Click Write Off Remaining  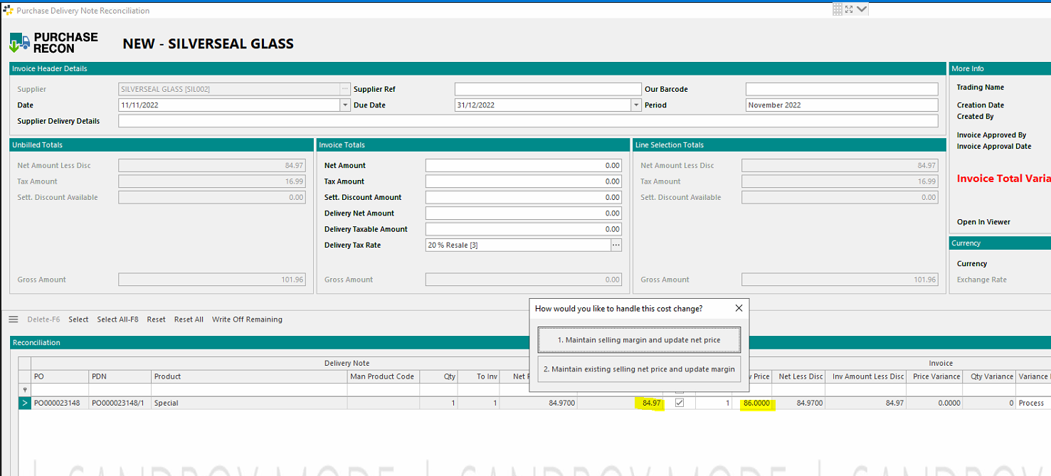247,319
